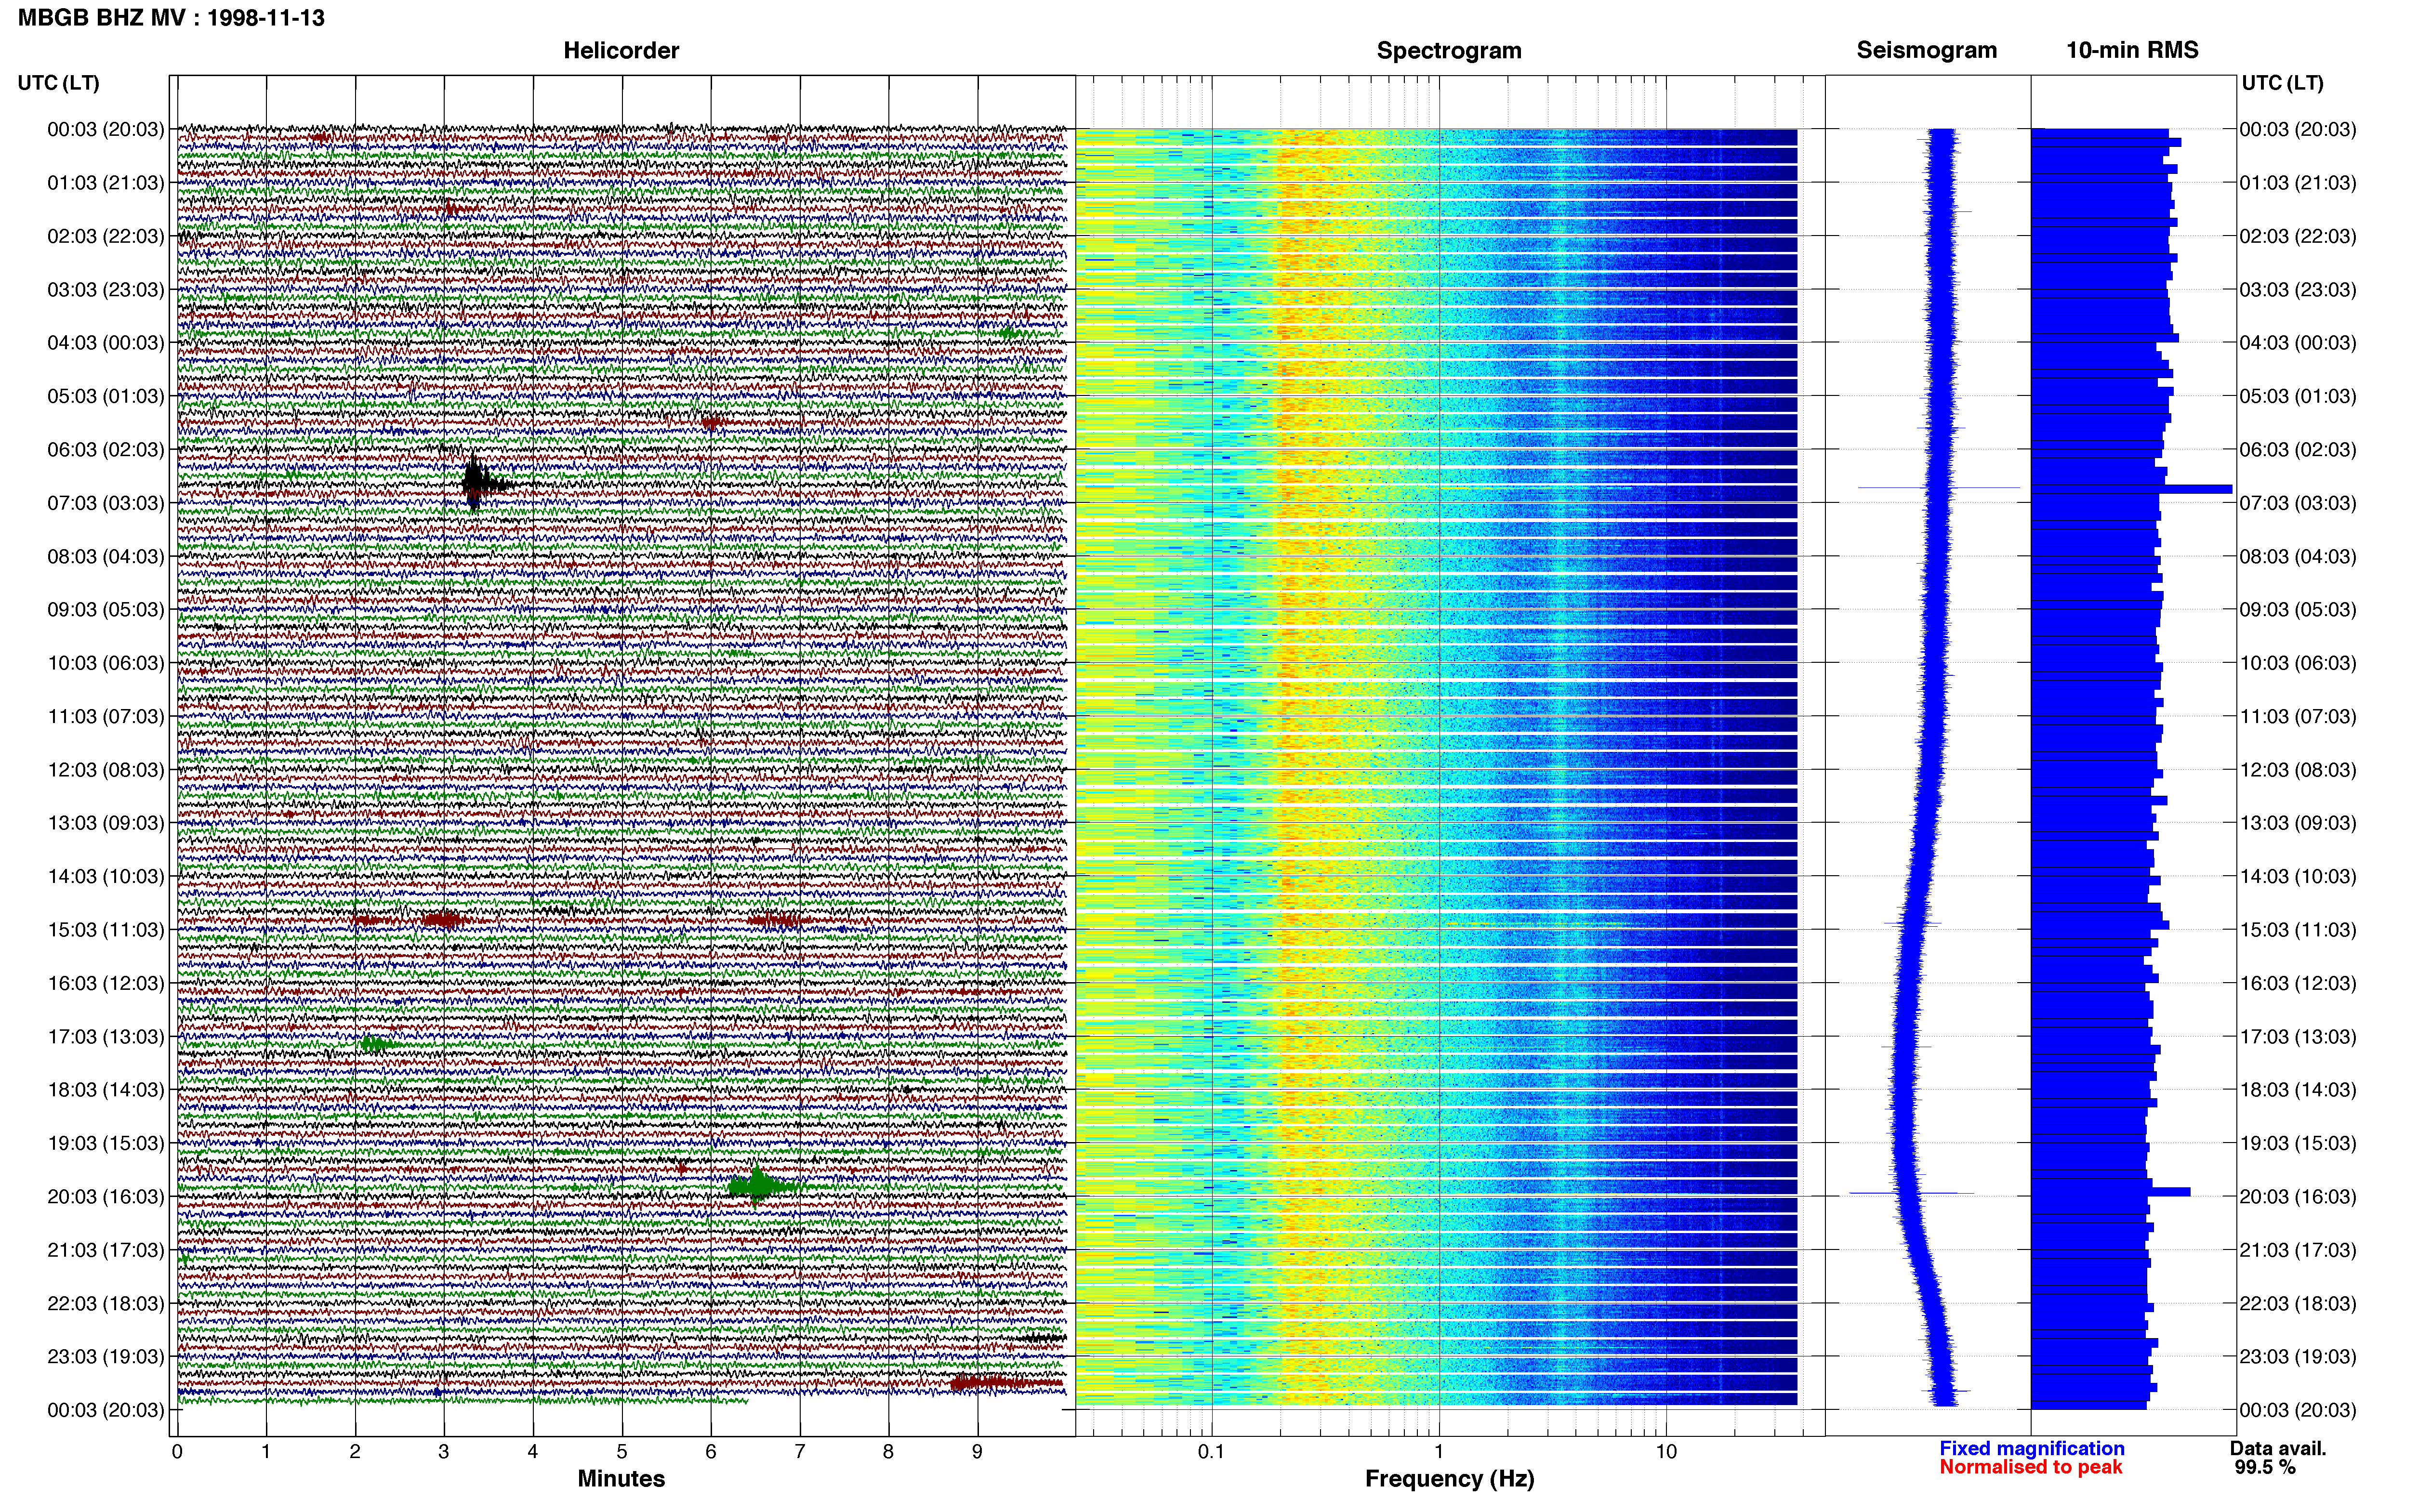Click left time label '16:03 (12:03)'
This screenshot has height=1512, width=2418.
tap(106, 982)
